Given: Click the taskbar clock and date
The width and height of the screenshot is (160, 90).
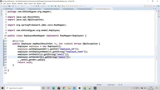Looking at the screenshot, I should click(151, 88).
